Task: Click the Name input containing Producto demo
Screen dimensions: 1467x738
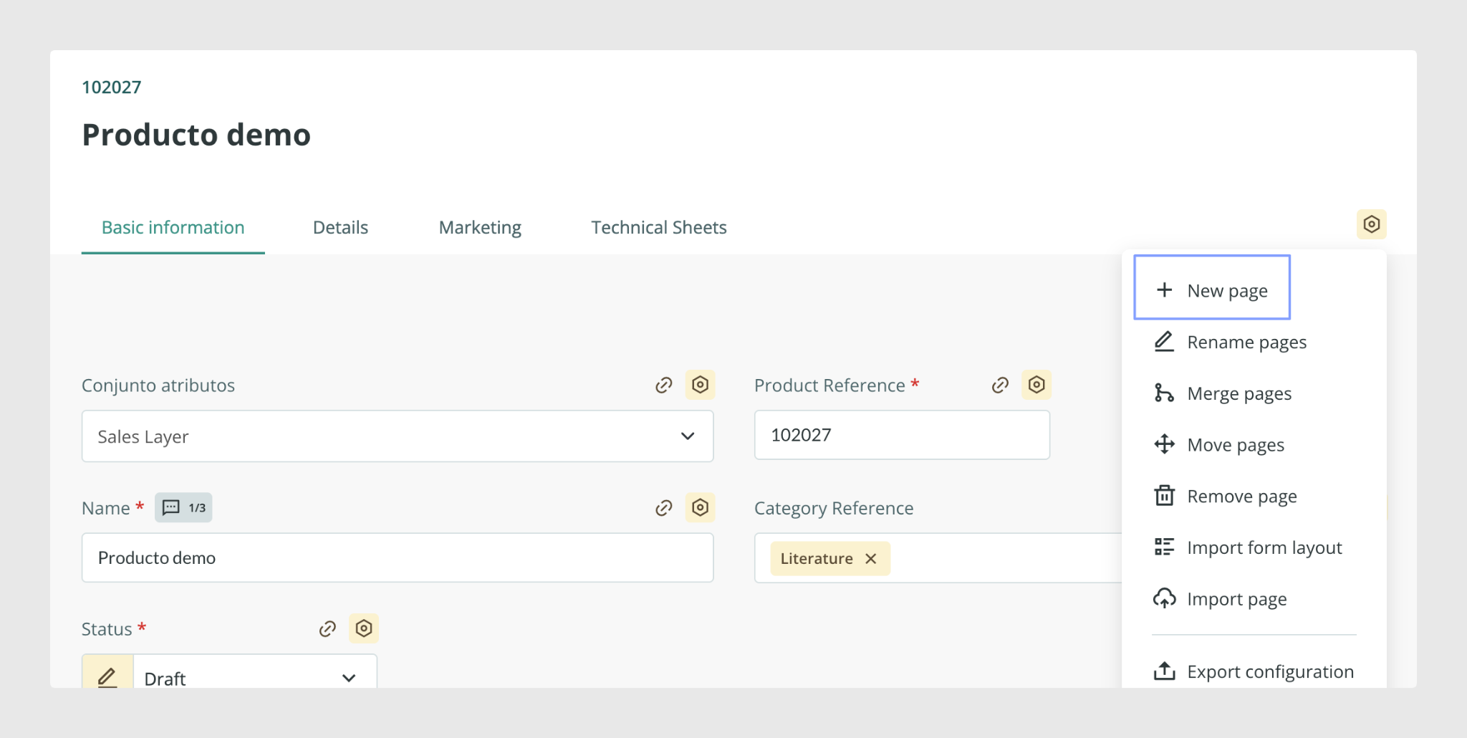Action: 398,557
